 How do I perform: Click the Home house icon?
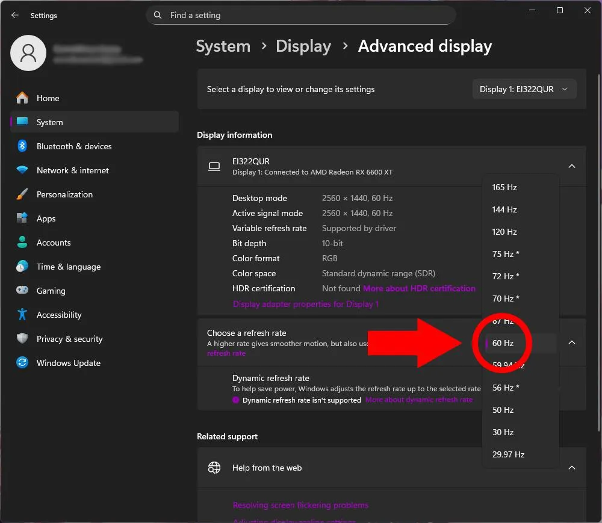[22, 98]
